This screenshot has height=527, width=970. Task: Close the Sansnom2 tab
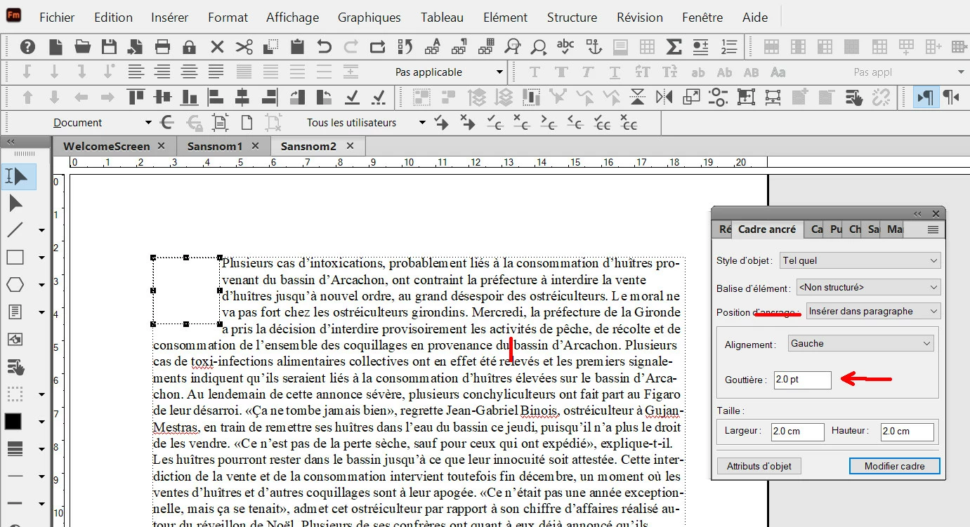pos(350,146)
